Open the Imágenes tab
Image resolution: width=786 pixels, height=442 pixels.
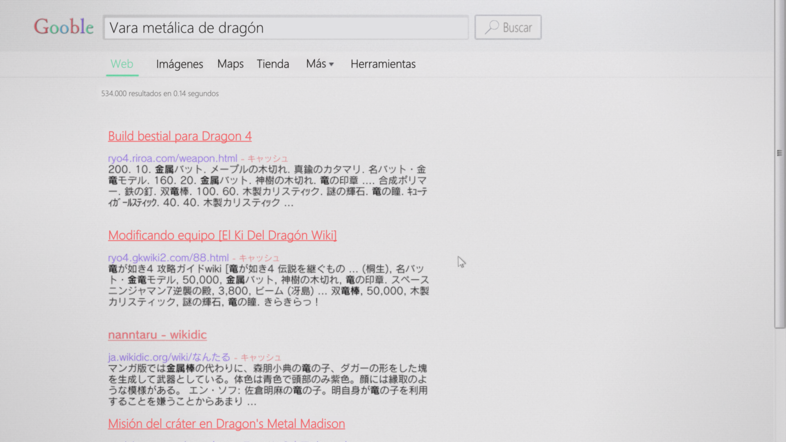pos(179,64)
